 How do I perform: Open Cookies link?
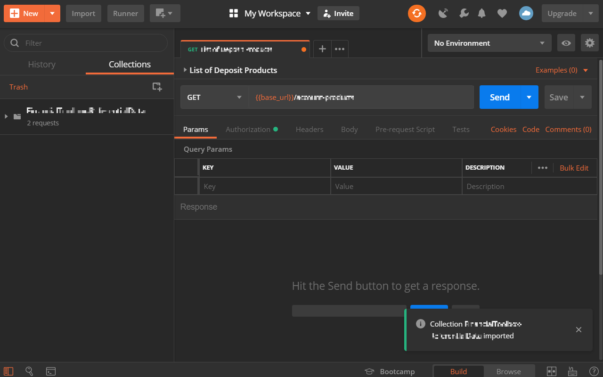click(x=504, y=129)
